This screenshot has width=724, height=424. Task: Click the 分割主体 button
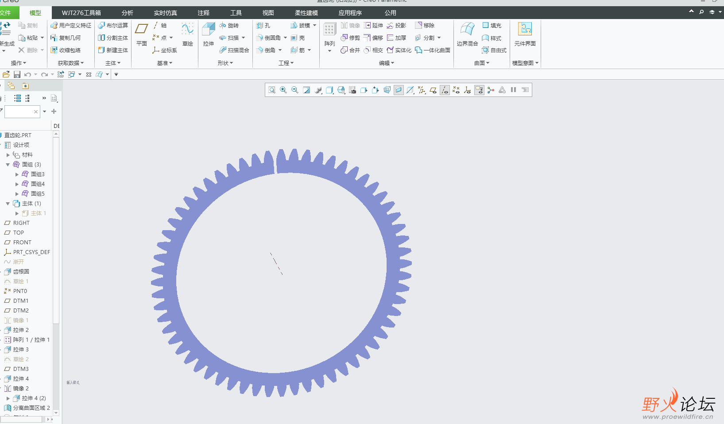coord(113,38)
